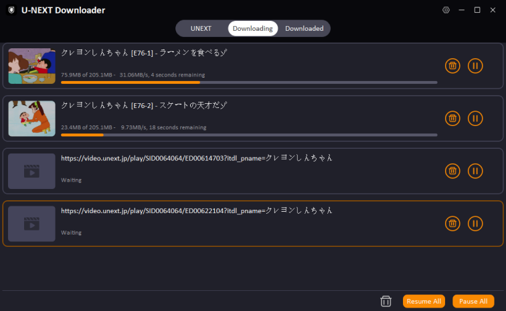
Task: Delete the waiting ED00622104 download item
Action: (452, 223)
